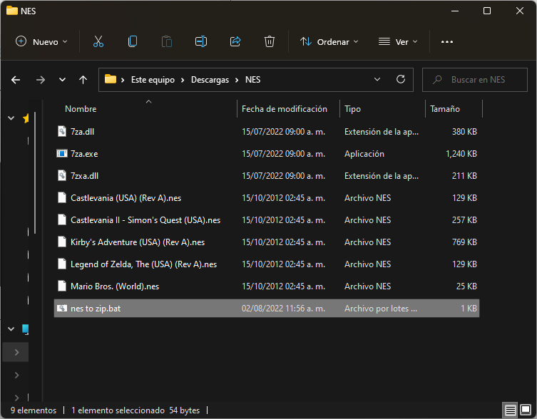Click the Cut scissors icon

click(x=98, y=42)
